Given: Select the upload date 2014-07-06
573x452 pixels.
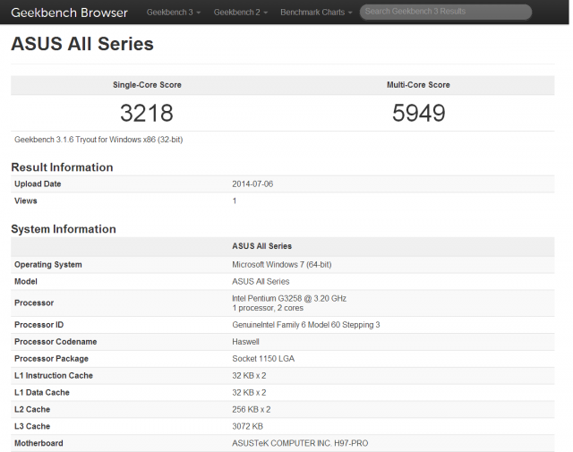Looking at the screenshot, I should [252, 183].
